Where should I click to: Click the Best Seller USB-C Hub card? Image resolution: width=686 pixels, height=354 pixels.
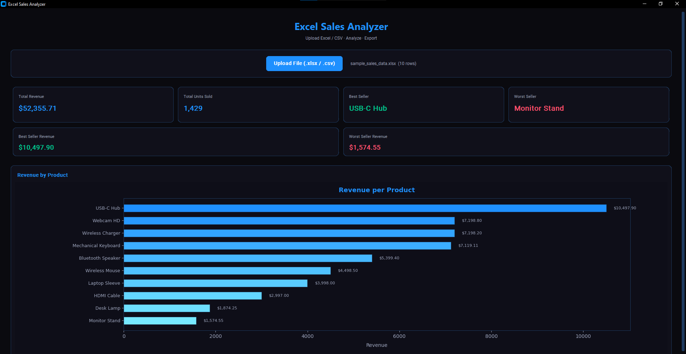pyautogui.click(x=423, y=105)
